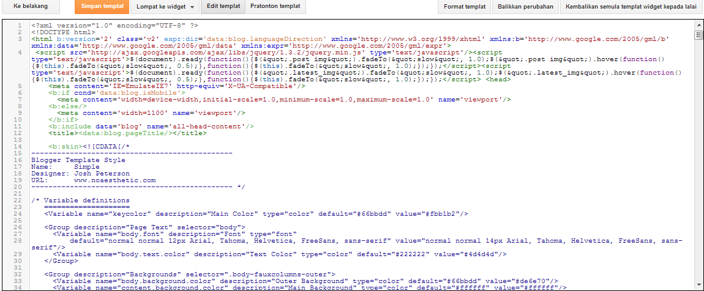The height and width of the screenshot is (291, 704).
Task: Place cursor on <html b:version='2' line
Action: [x=350, y=42]
